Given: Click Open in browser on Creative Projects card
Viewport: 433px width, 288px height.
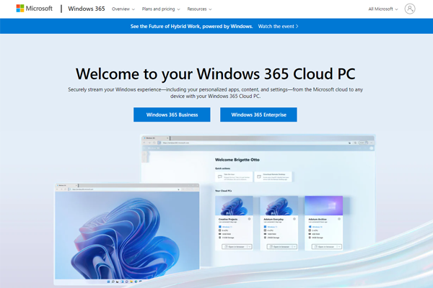Looking at the screenshot, I should click(x=237, y=247).
